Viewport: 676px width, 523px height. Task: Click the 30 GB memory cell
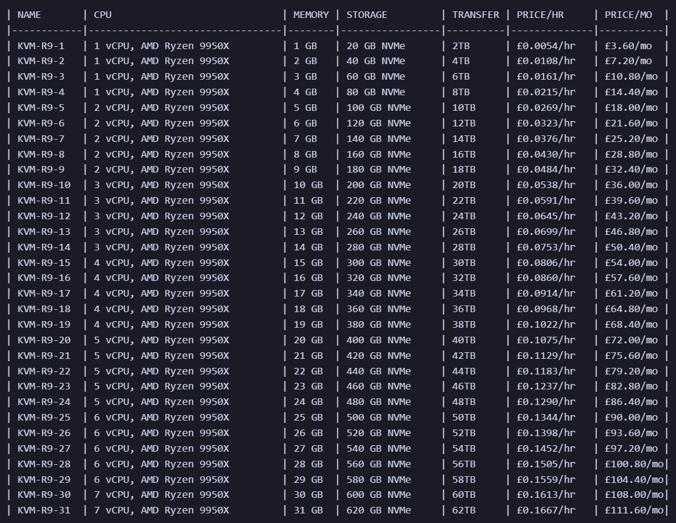pyautogui.click(x=308, y=494)
